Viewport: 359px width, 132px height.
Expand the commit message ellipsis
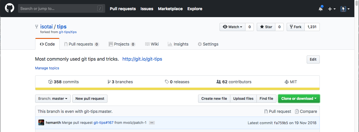[152, 123]
